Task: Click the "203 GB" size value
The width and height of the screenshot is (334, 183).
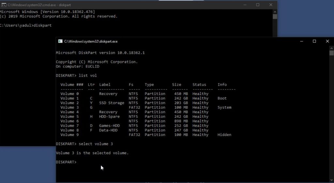Action: [181, 103]
